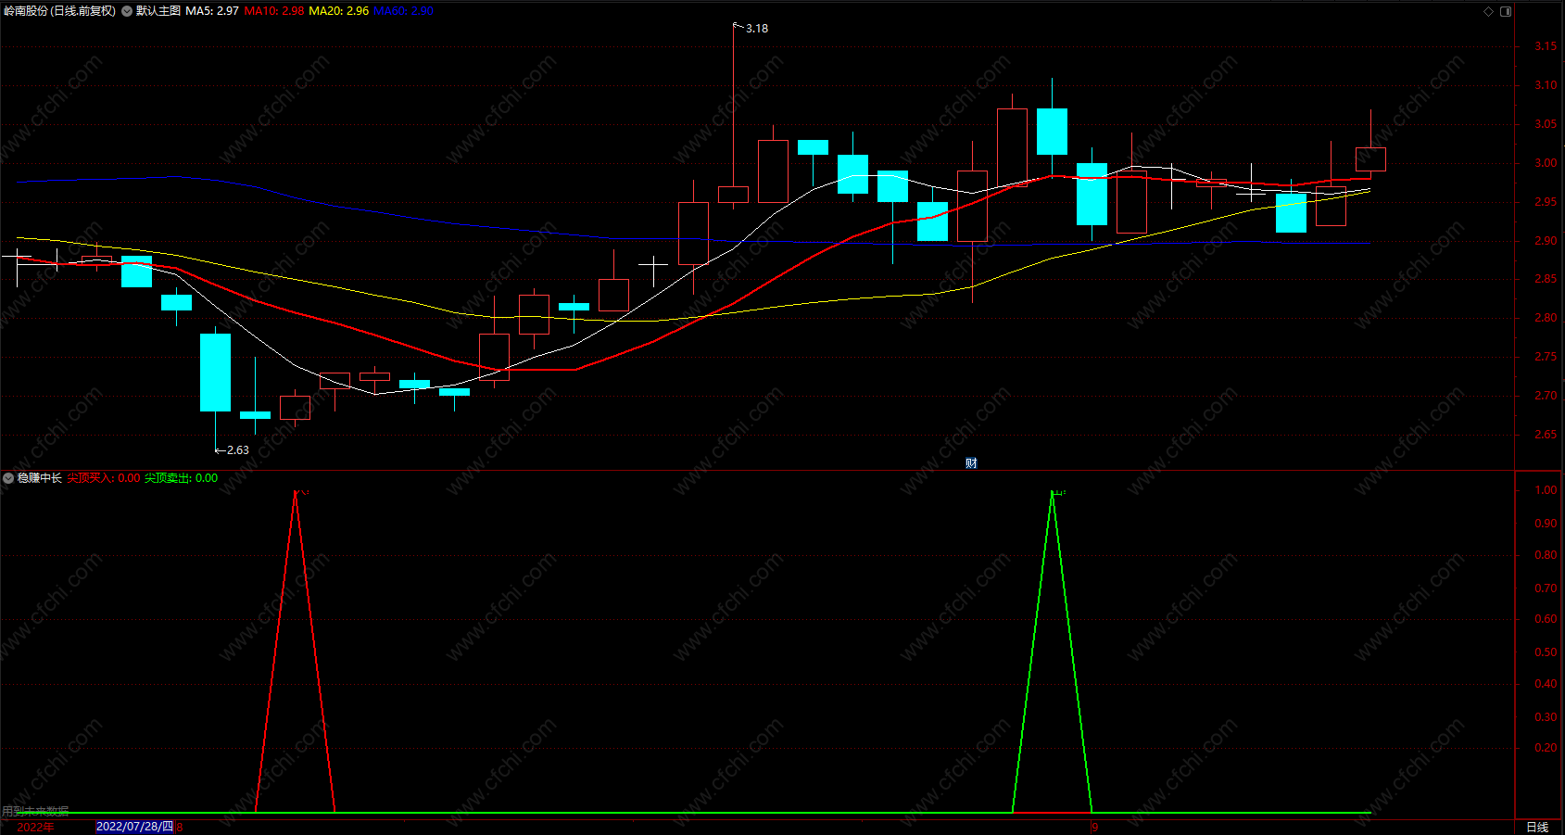The height and width of the screenshot is (835, 1565).
Task: Click the MA20: 2.96 legend value
Action: pos(339,11)
